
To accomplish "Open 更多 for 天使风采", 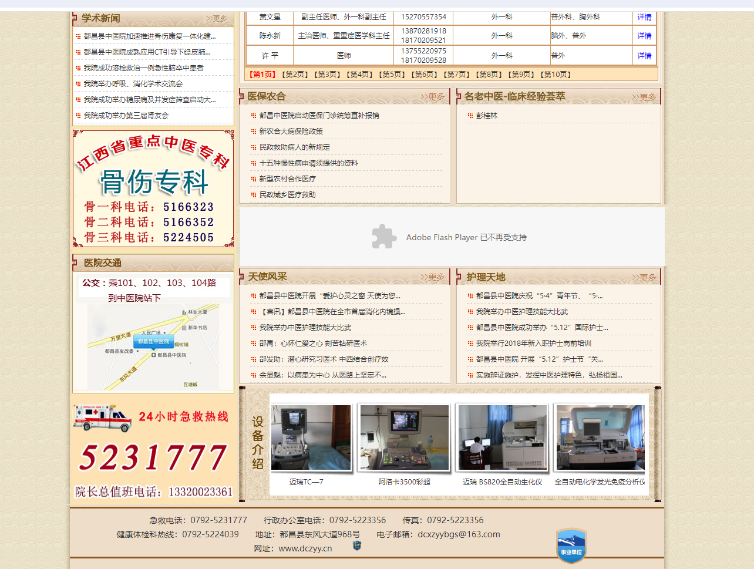I will pos(432,277).
